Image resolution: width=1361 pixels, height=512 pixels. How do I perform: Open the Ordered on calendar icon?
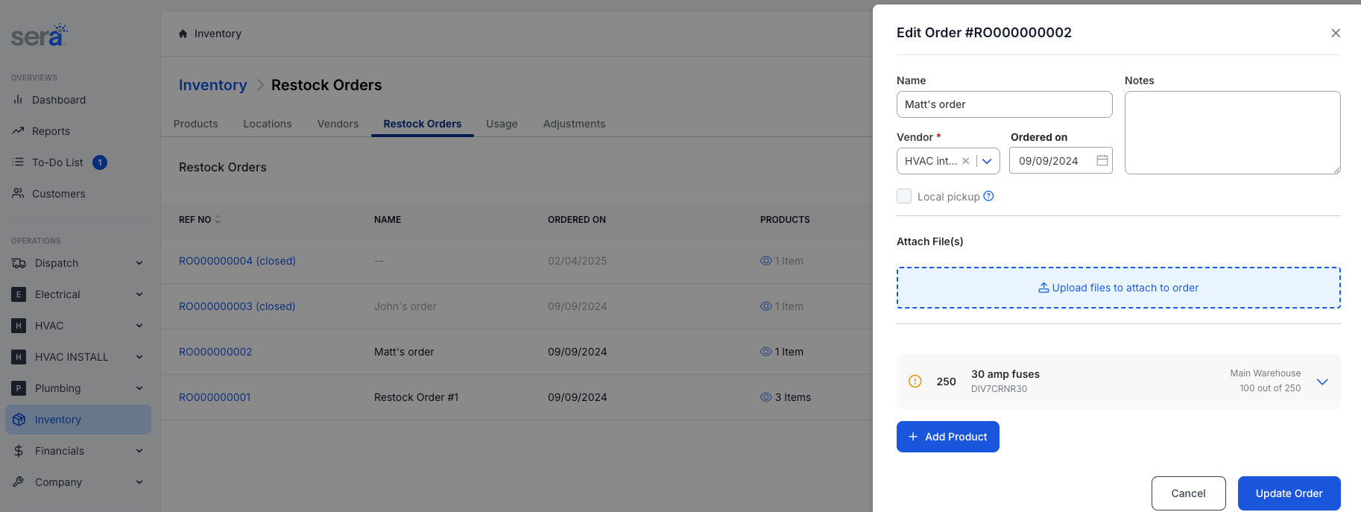(x=1102, y=160)
